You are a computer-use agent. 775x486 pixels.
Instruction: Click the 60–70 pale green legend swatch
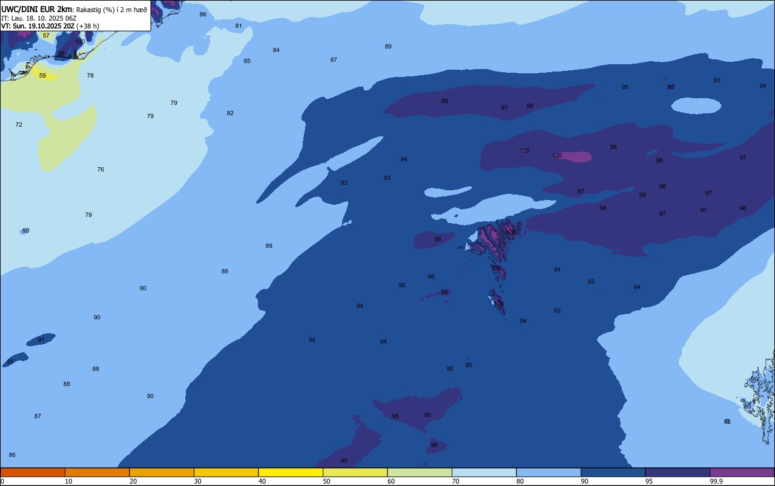420,472
